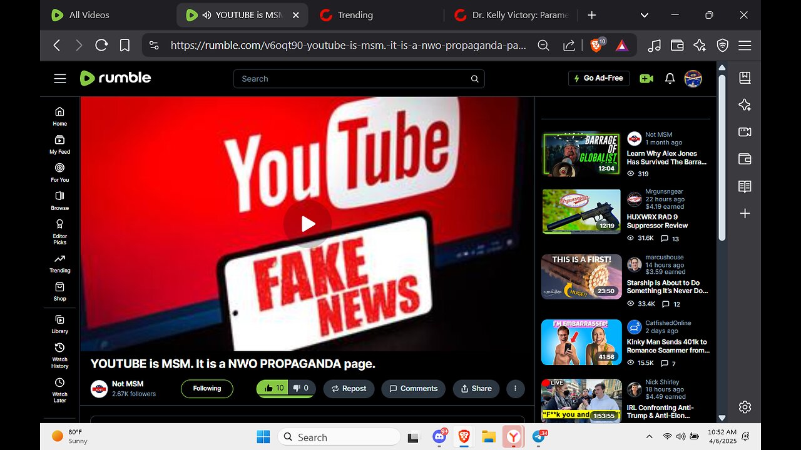
Task: Go back to the previous page
Action: coord(57,45)
